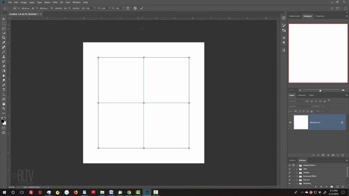Viewport: 349px width, 196px height.
Task: Switch to warp mode toggle
Action: pyautogui.click(x=128, y=8)
